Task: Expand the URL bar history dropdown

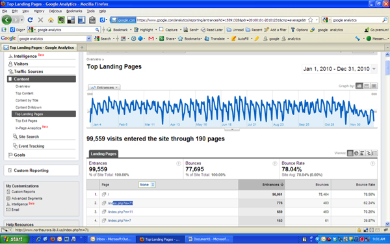Action: [317, 20]
